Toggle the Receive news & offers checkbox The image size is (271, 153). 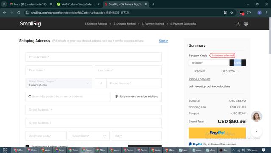(x=27, y=146)
